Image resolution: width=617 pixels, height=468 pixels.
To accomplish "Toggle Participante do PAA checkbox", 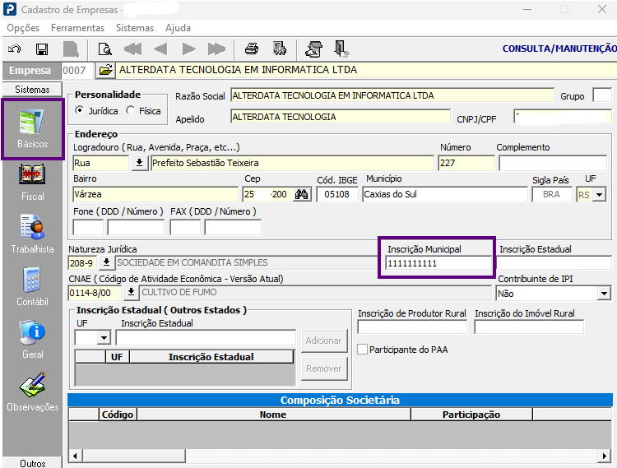I will (363, 350).
